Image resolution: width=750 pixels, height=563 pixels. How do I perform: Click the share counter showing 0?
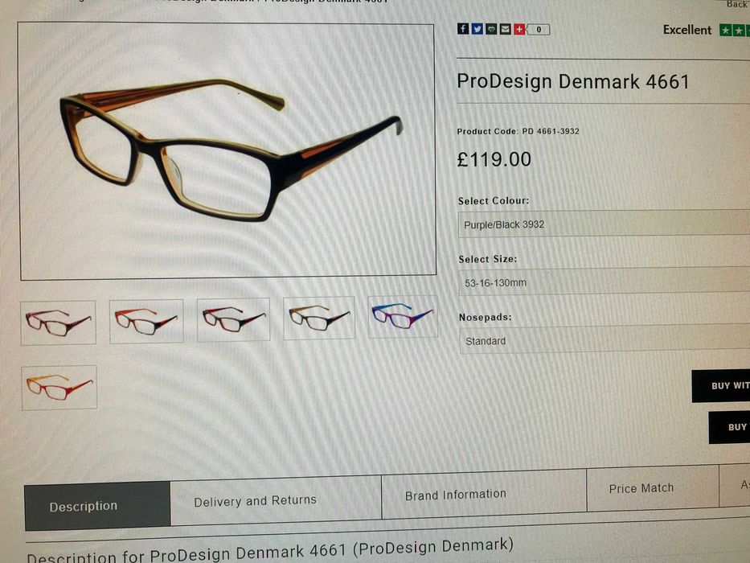539,30
